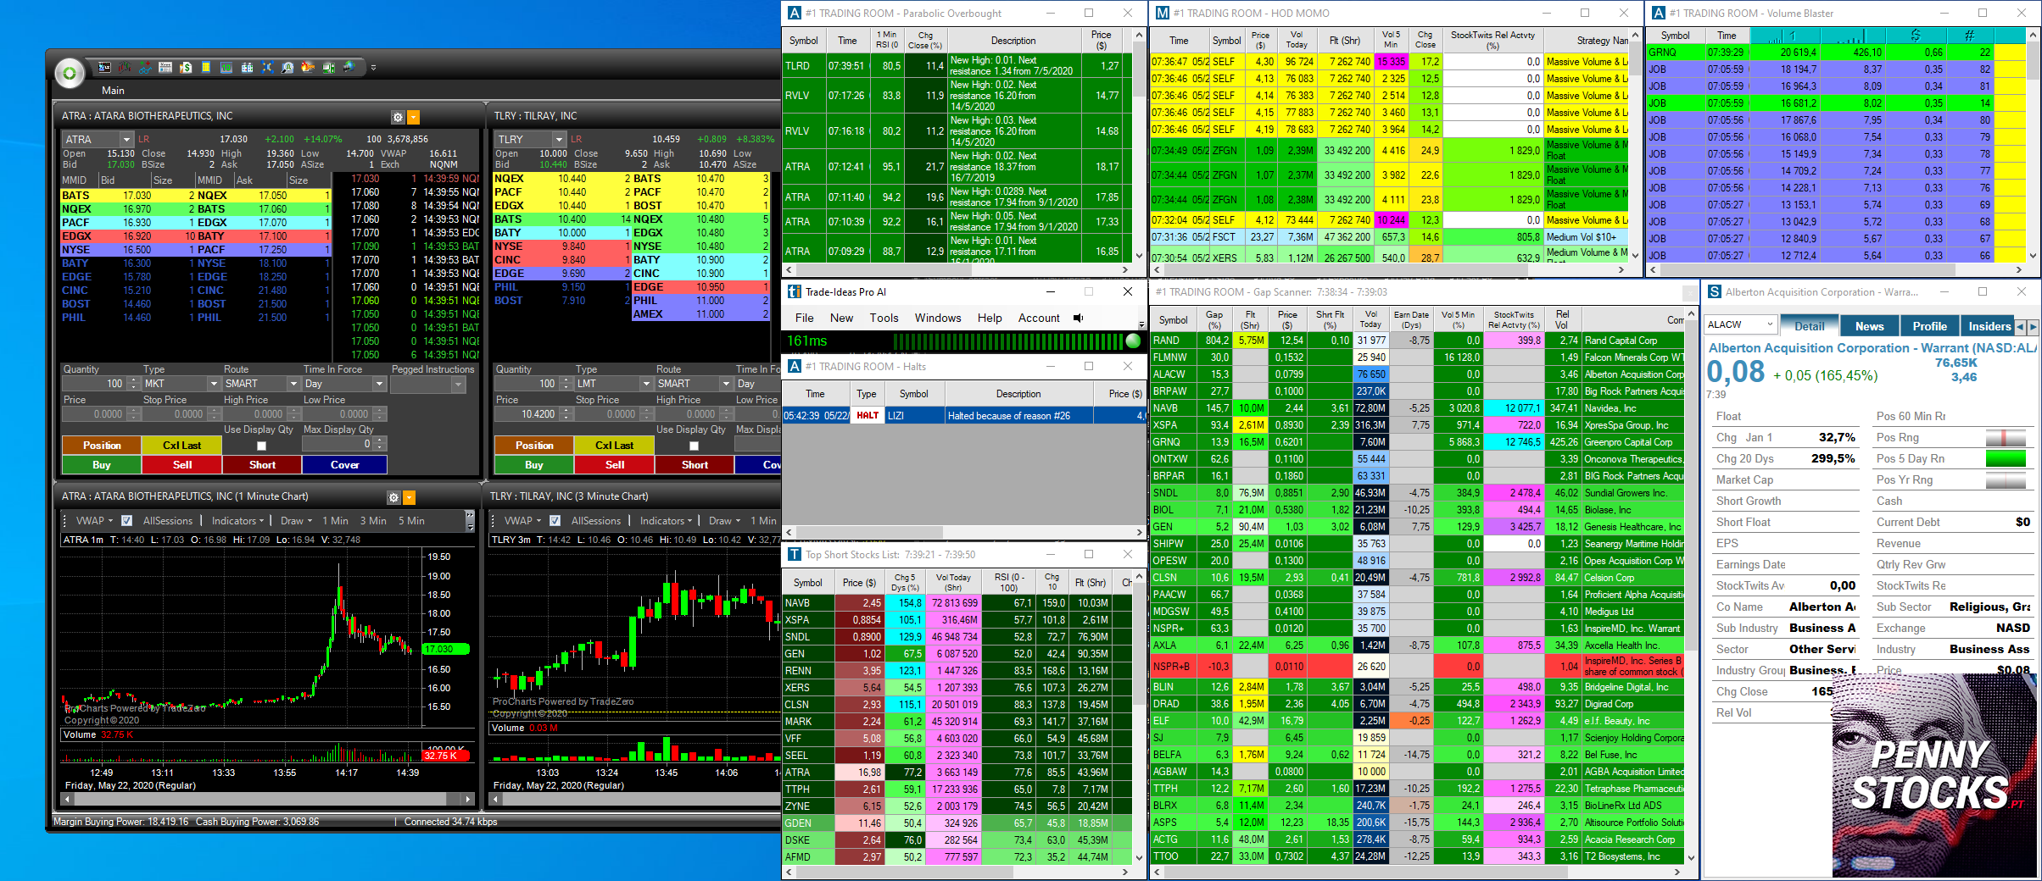Screen dimensions: 2042x881
Task: Enable Use Display Qty in TLRY order panel
Action: (694, 446)
